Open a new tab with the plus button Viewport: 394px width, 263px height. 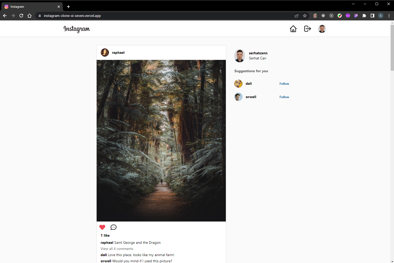pyautogui.click(x=68, y=7)
